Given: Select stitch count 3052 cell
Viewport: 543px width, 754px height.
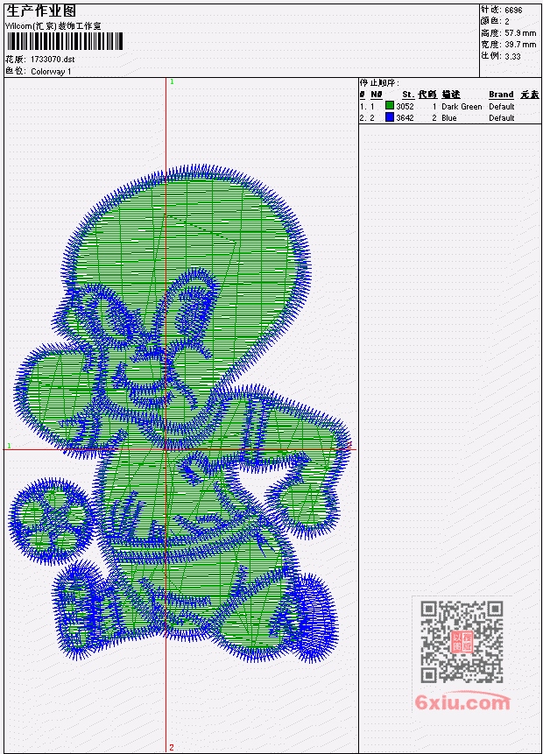Looking at the screenshot, I should (x=405, y=106).
